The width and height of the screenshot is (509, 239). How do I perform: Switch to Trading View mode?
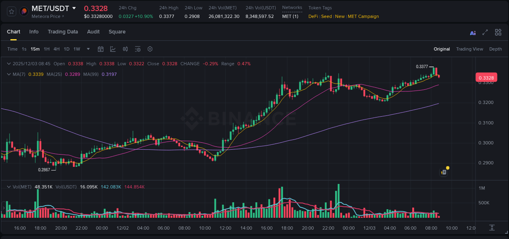(x=470, y=49)
